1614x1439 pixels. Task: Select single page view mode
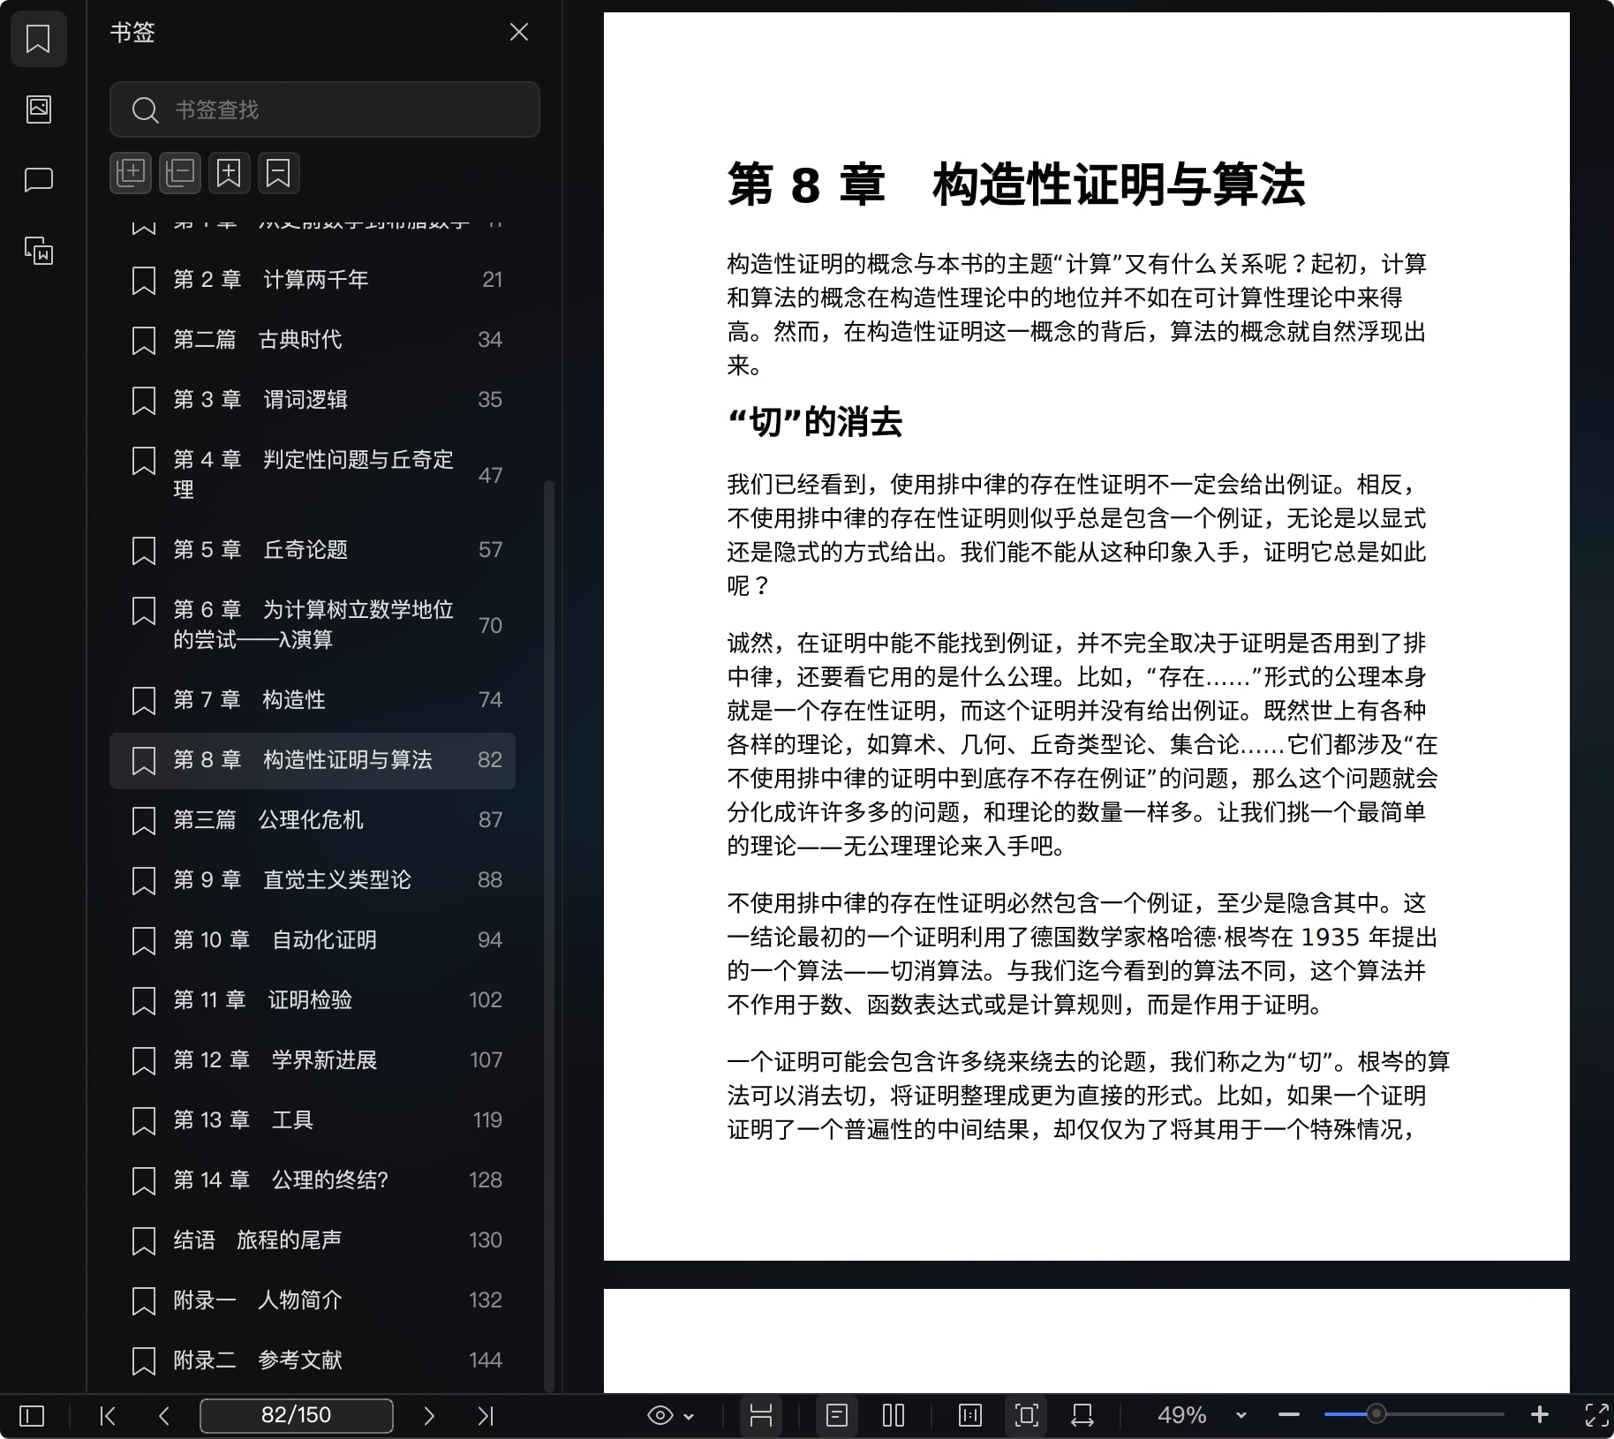[x=837, y=1415]
